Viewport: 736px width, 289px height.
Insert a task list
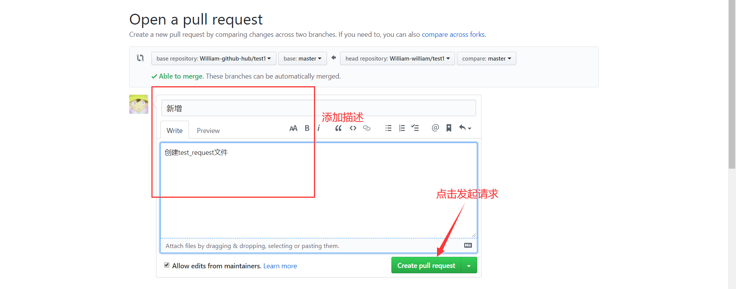(x=415, y=128)
